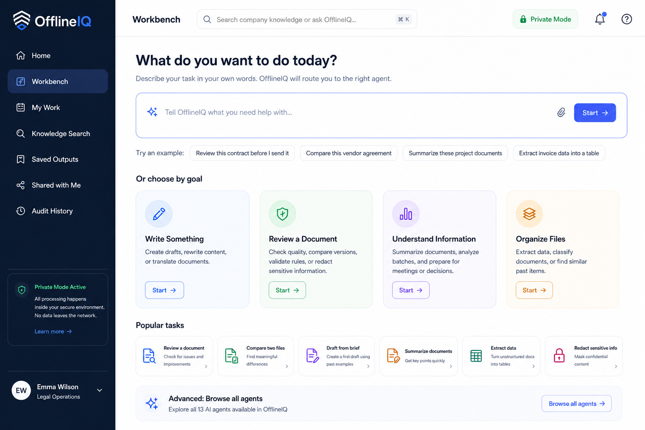Open the Compare two files chevron arrow
The image size is (645, 430).
(287, 366)
